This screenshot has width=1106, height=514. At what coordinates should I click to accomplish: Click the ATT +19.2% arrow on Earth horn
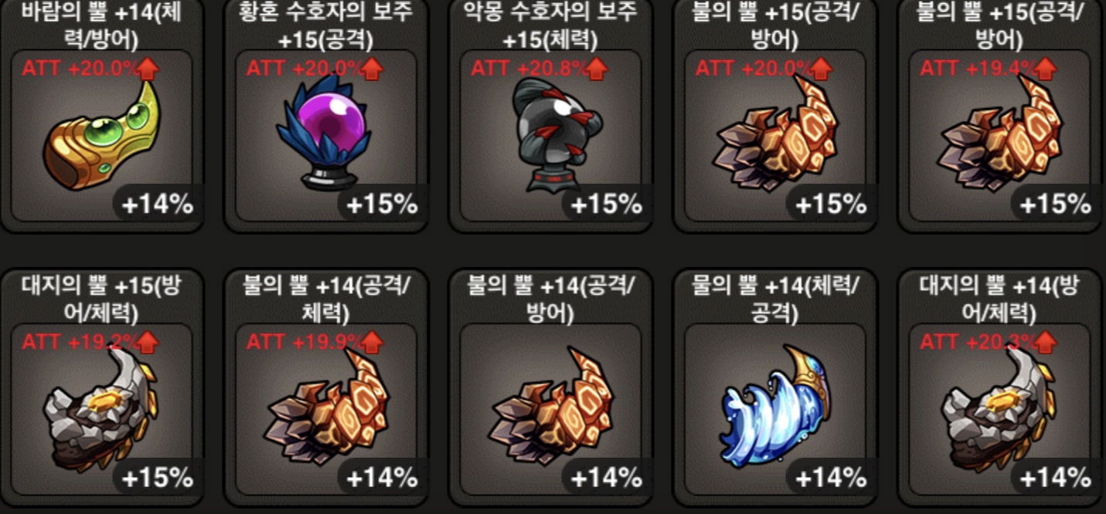click(148, 342)
